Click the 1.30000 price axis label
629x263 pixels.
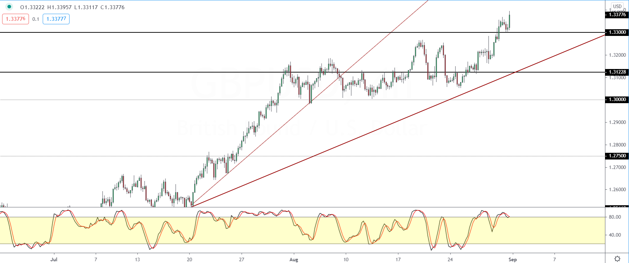coord(617,100)
